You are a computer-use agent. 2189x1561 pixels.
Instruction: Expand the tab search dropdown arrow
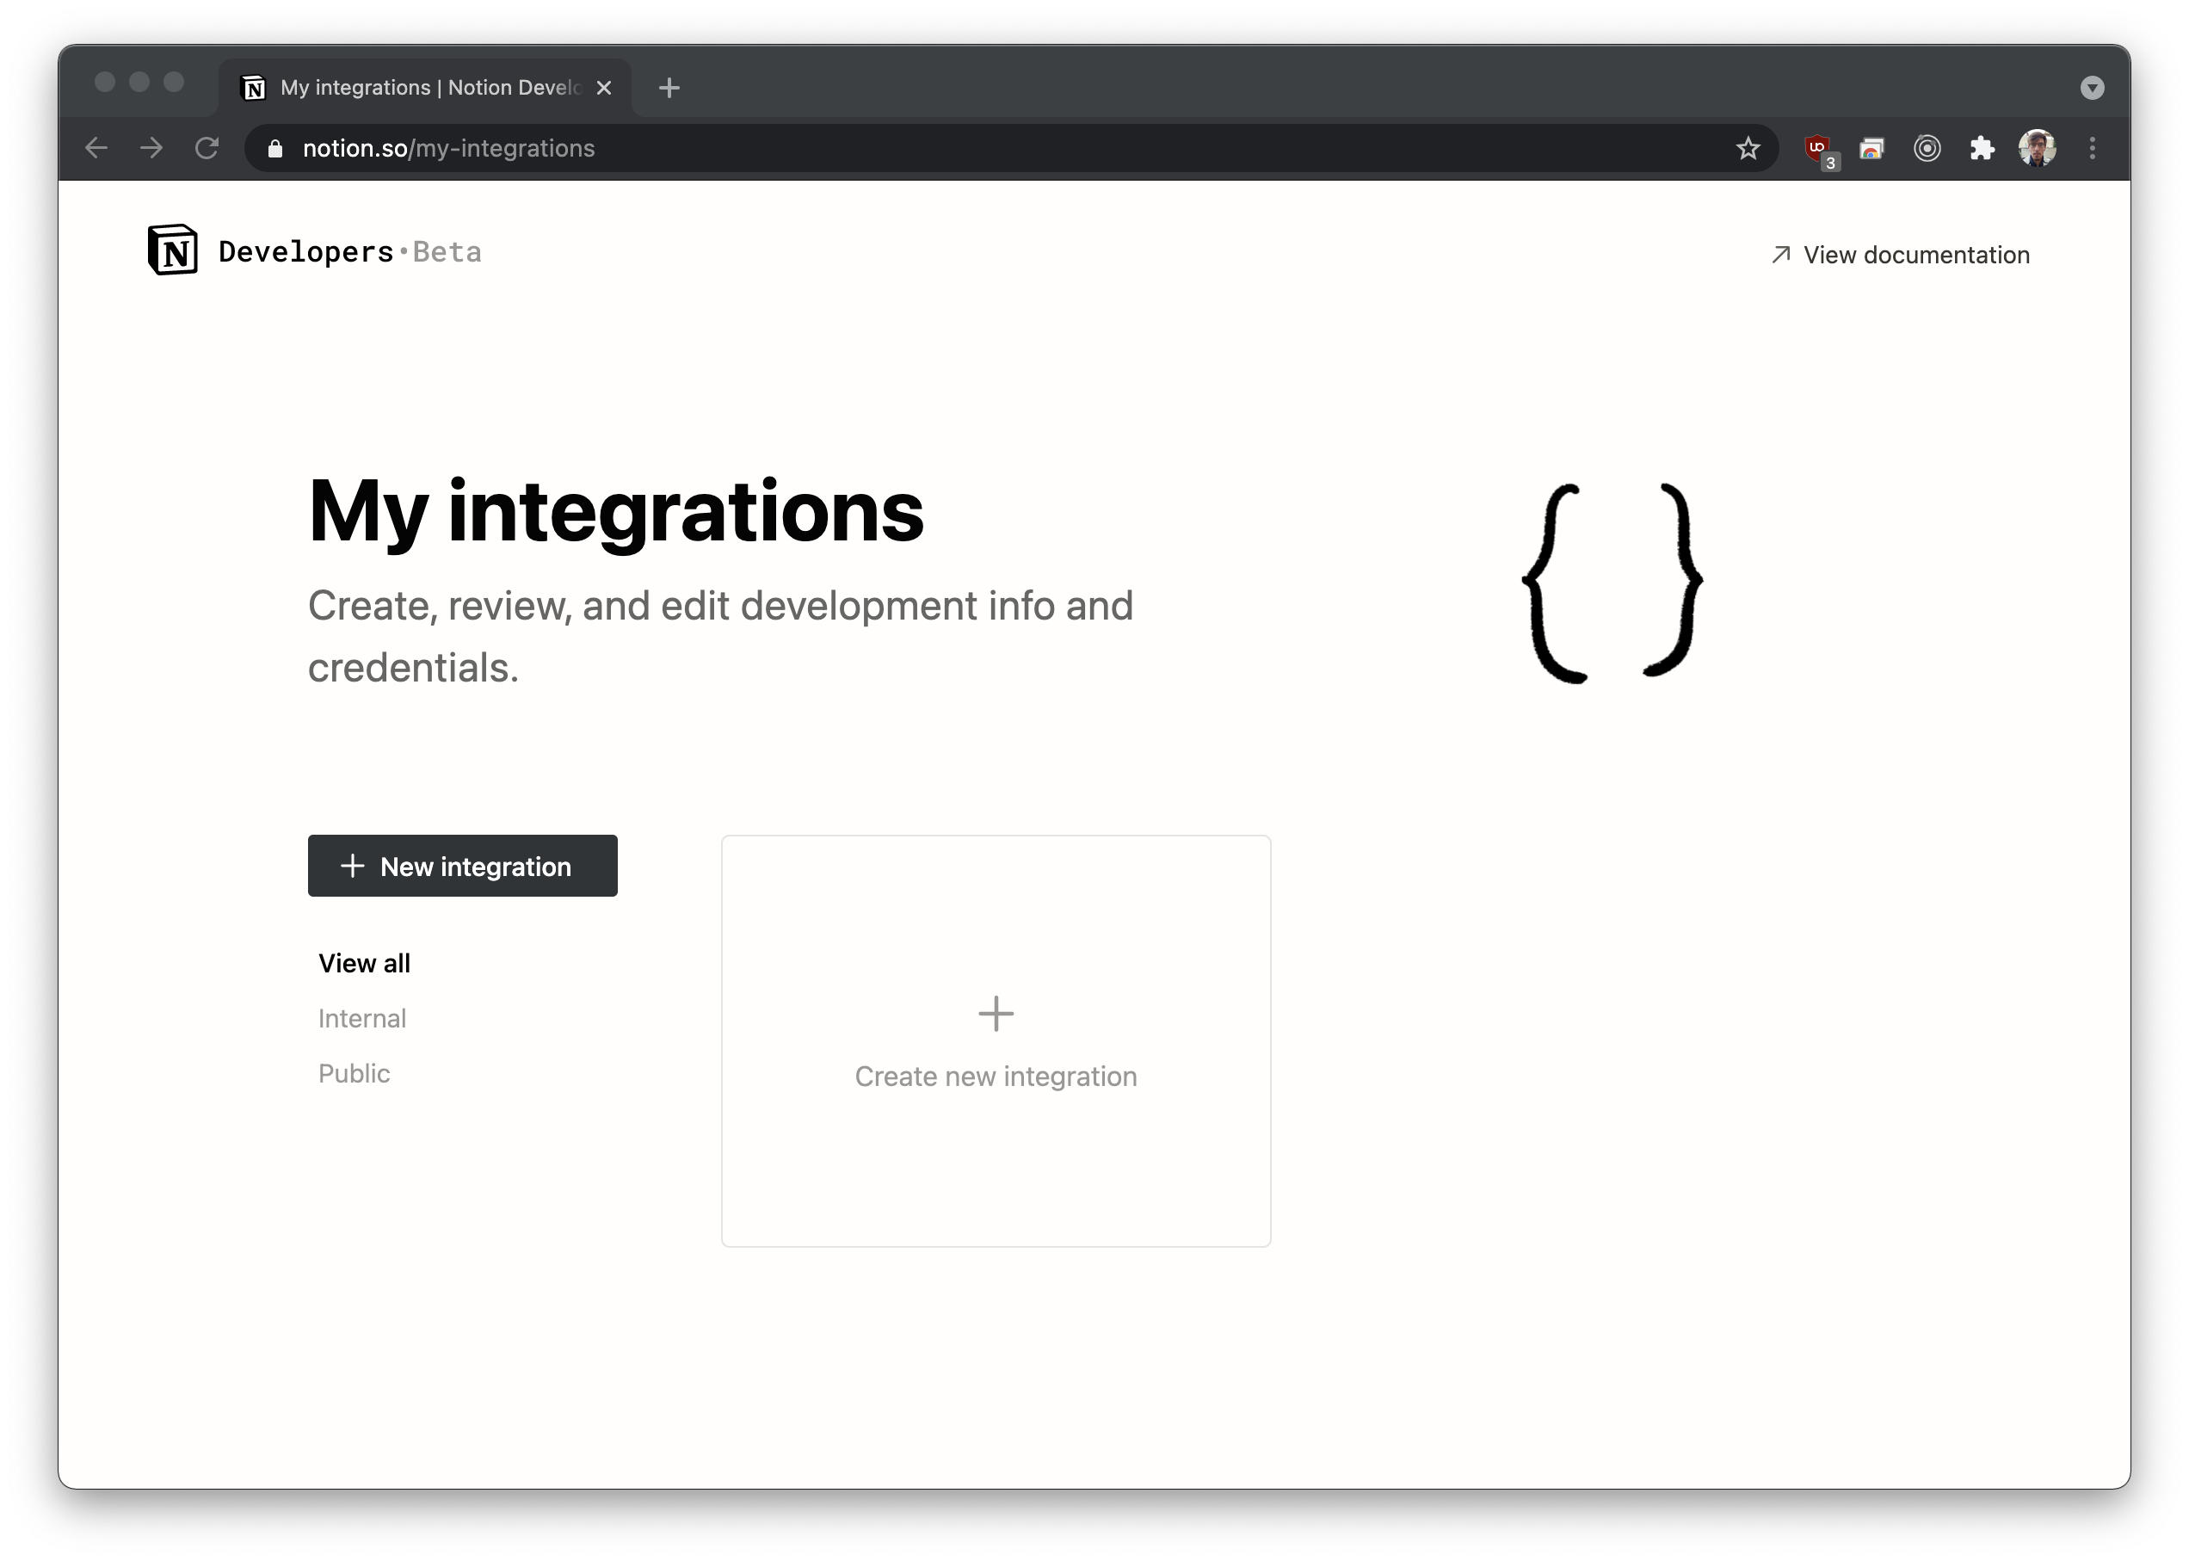click(2092, 88)
